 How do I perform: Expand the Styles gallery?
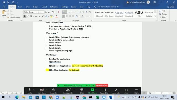coord(155,17)
